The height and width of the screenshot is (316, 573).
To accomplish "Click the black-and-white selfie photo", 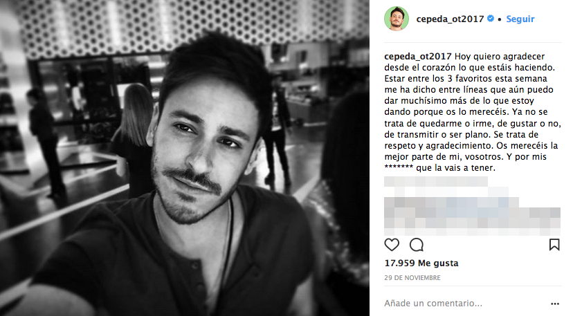I will (185, 158).
